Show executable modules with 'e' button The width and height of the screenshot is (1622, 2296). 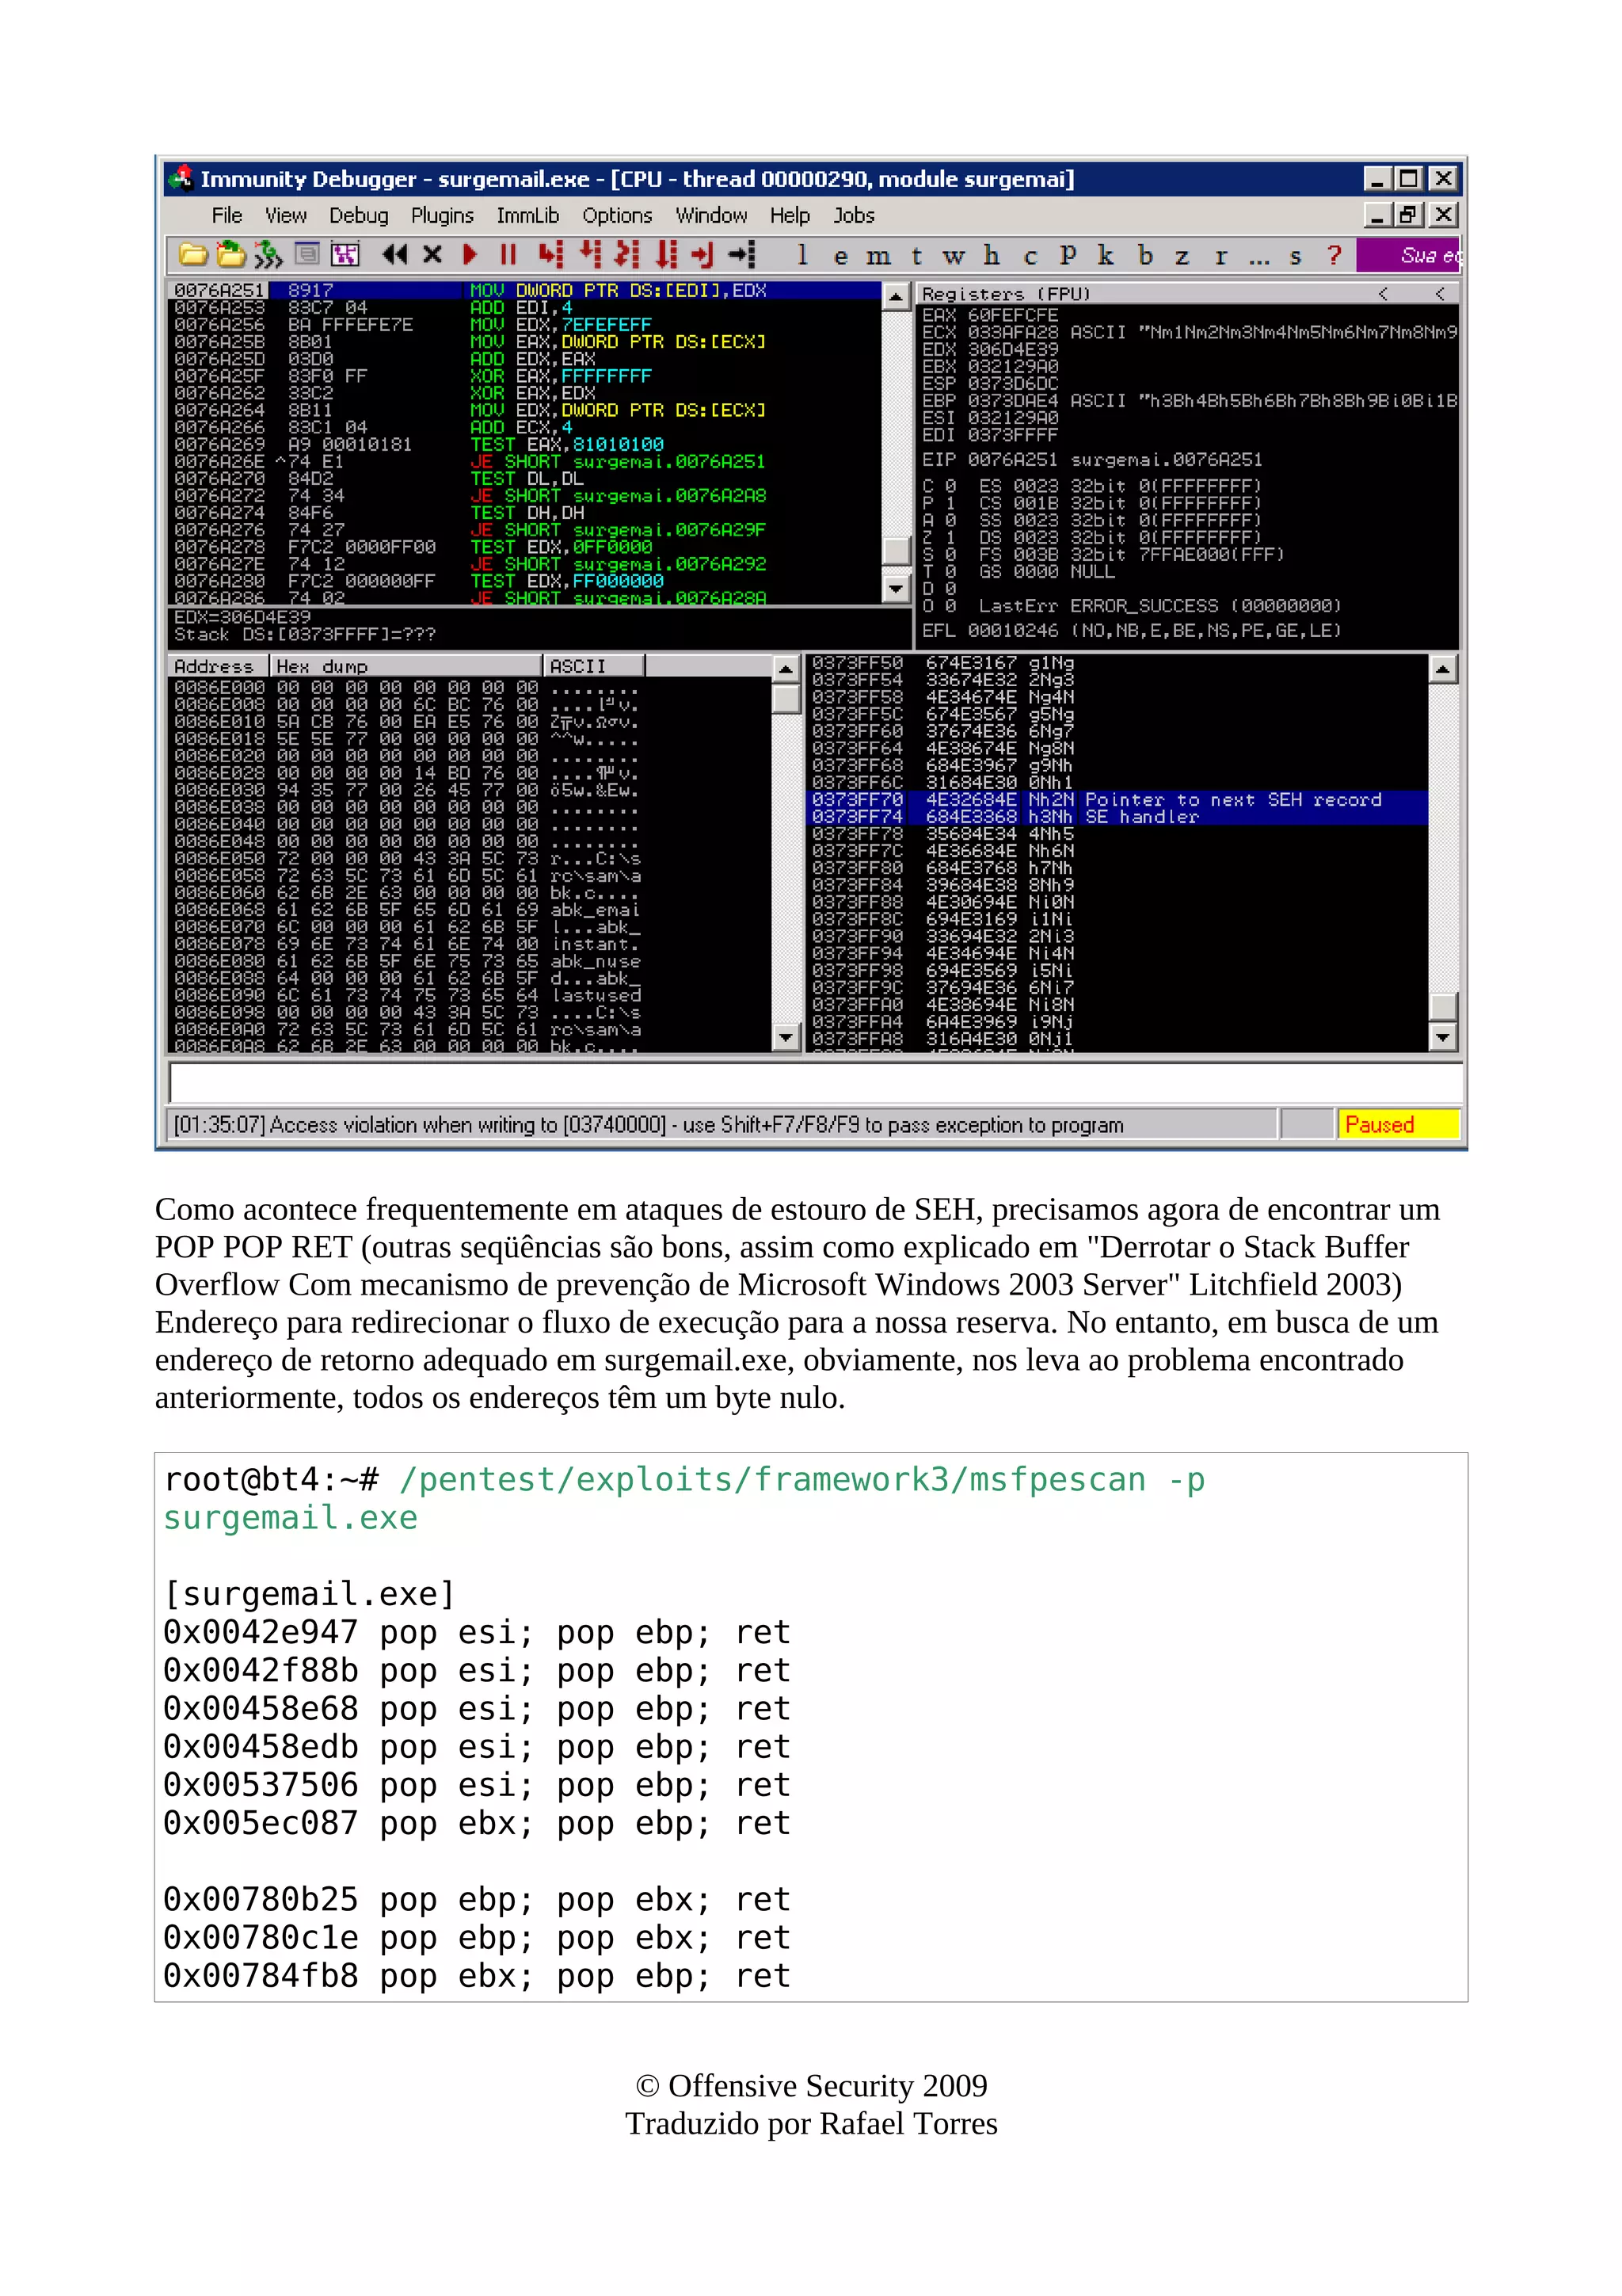point(840,256)
